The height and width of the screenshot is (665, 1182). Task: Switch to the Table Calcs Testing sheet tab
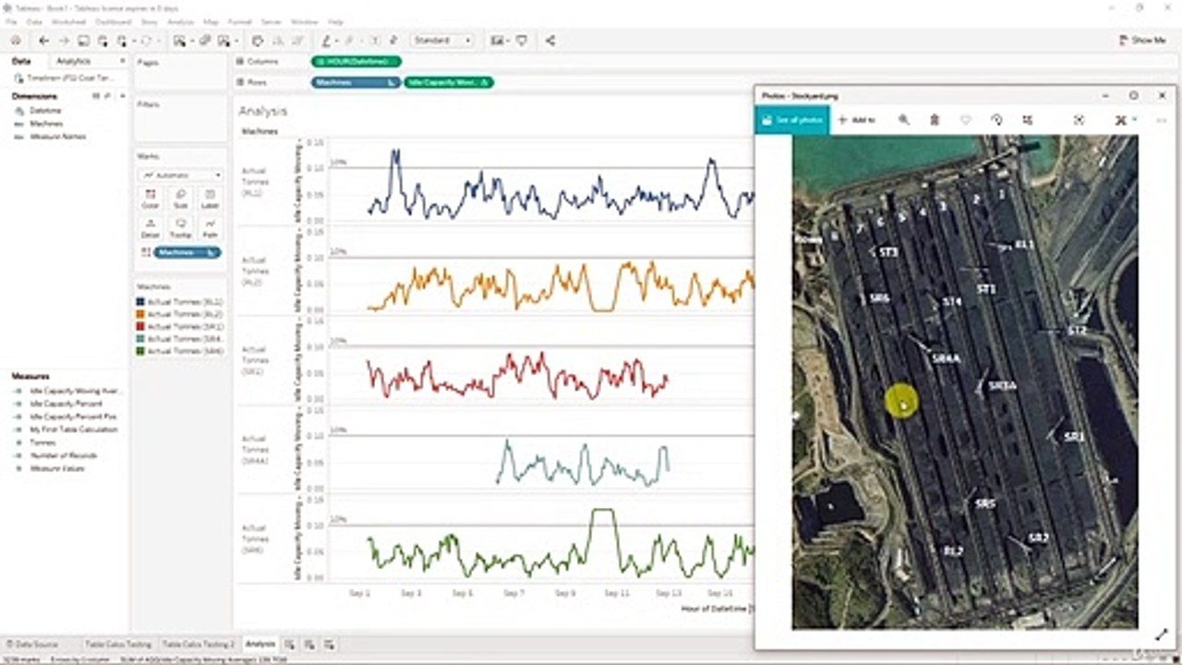pos(118,644)
